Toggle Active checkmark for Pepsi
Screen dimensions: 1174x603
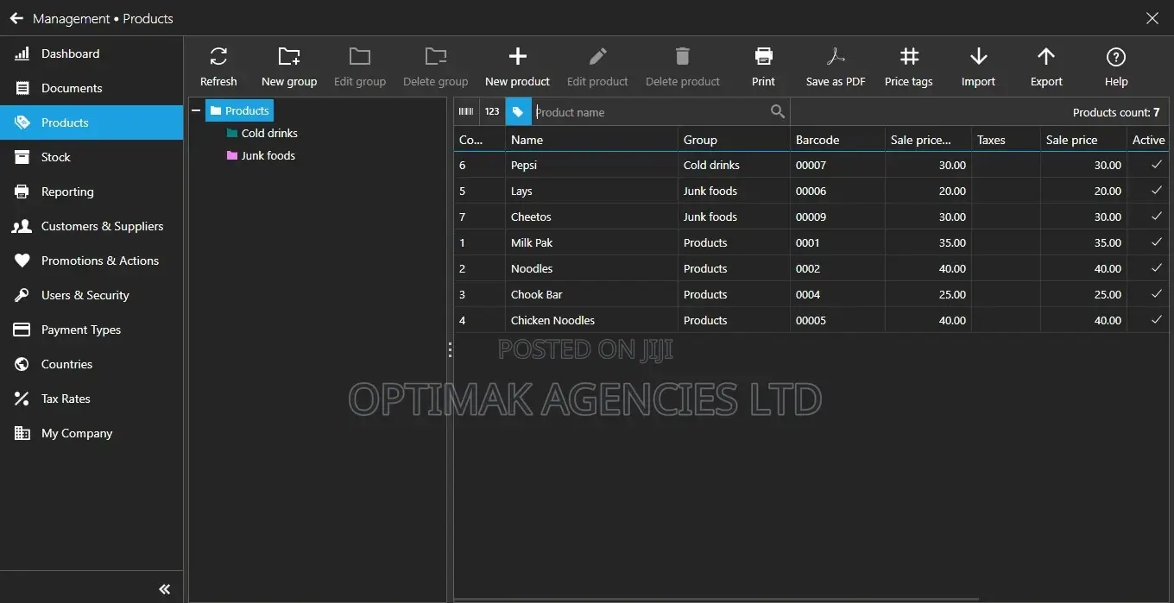click(x=1157, y=164)
